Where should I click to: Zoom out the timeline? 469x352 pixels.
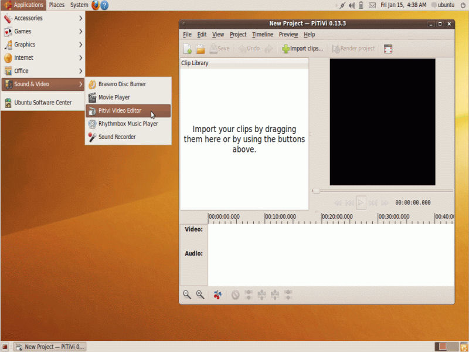[187, 295]
